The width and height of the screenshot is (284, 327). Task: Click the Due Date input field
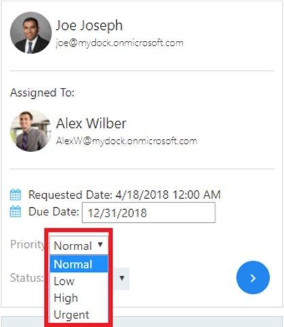pos(149,213)
